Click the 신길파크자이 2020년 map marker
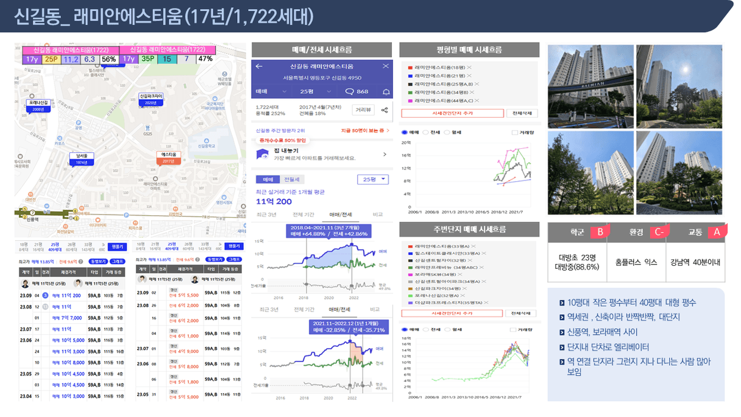741x417 pixels. click(x=151, y=99)
